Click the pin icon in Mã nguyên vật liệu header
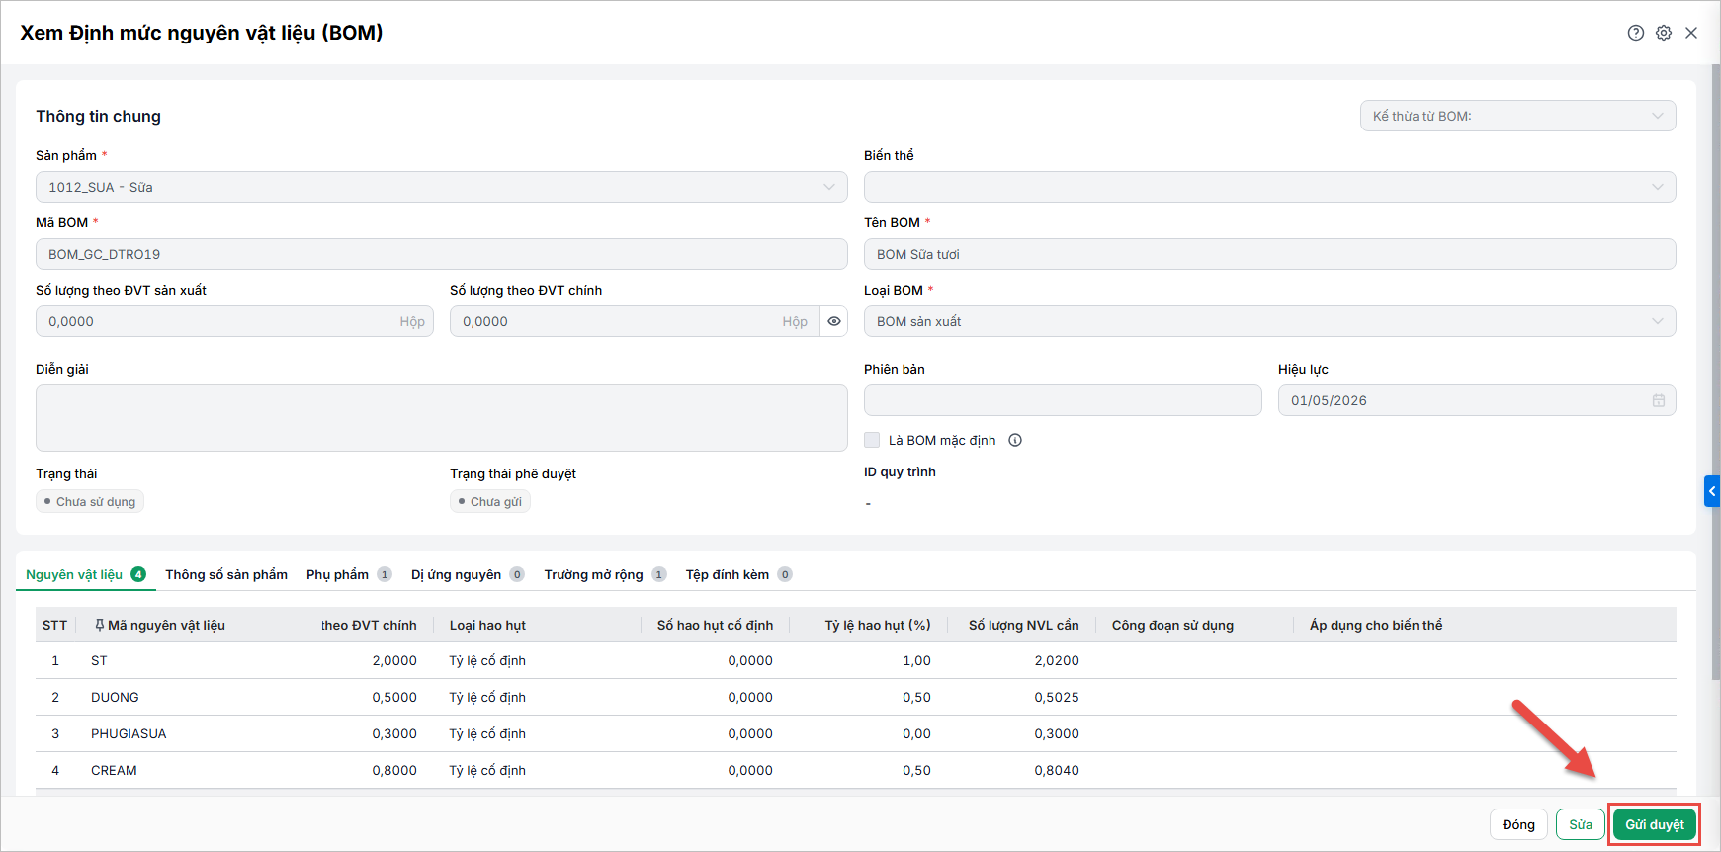The width and height of the screenshot is (1721, 852). 99,625
